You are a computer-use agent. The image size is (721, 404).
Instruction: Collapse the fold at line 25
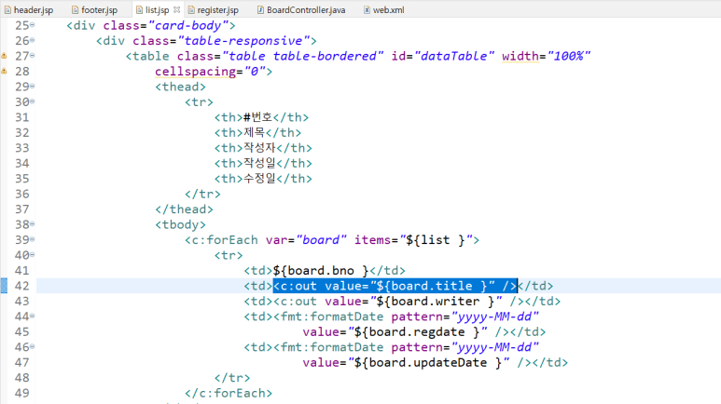[x=33, y=25]
